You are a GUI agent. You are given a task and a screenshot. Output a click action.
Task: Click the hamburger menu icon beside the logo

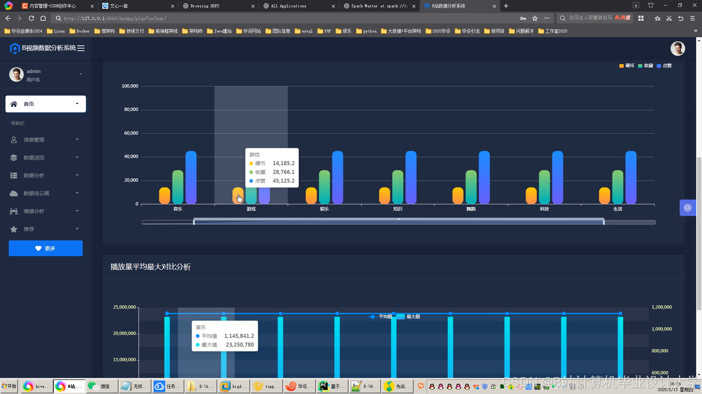(81, 48)
